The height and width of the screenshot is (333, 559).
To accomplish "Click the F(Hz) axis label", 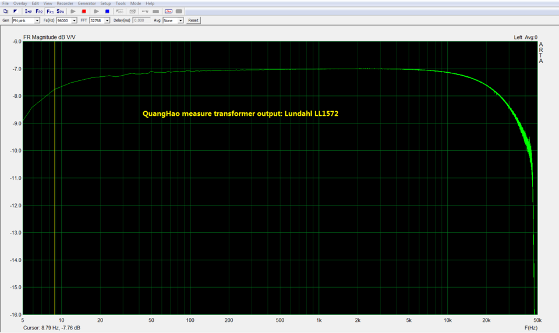I will tap(531, 328).
